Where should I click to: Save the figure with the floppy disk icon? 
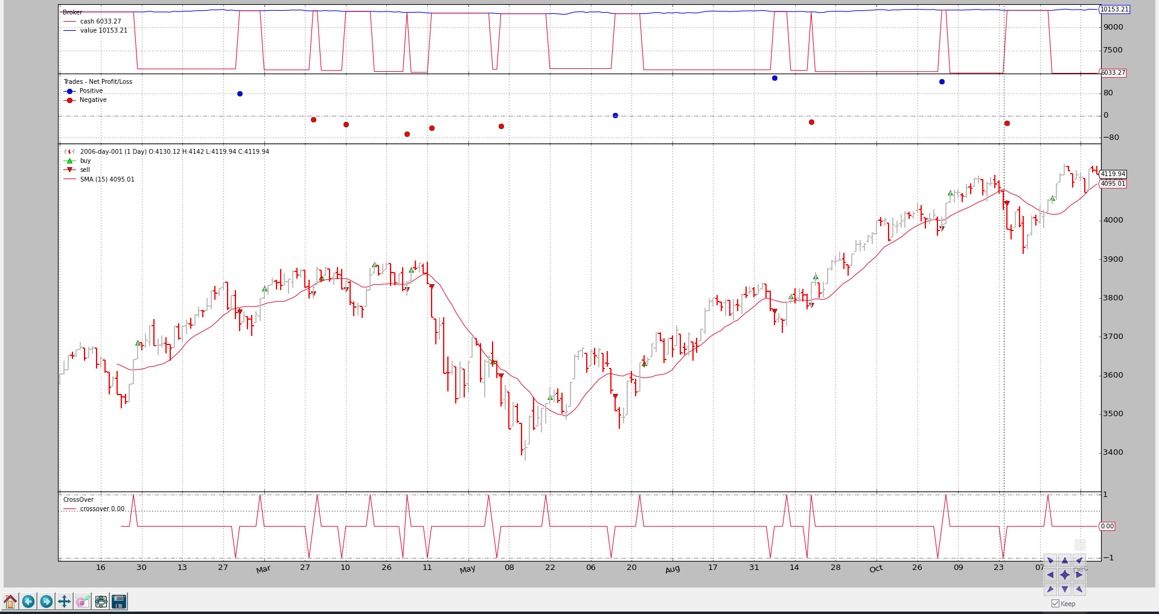(119, 601)
